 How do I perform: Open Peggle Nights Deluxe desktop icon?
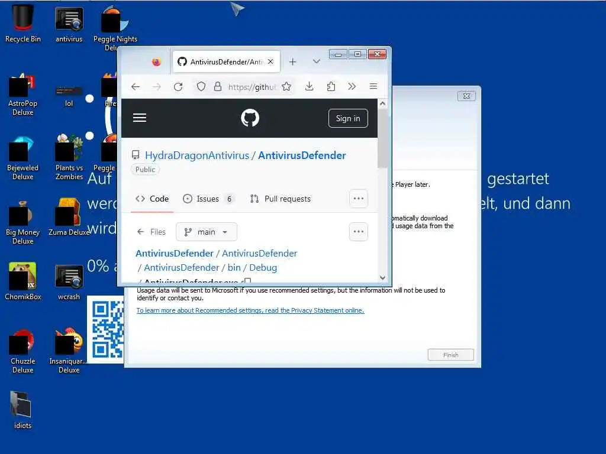[115, 27]
